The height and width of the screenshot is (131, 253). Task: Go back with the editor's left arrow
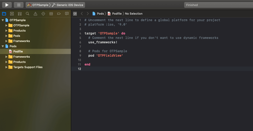82,14
